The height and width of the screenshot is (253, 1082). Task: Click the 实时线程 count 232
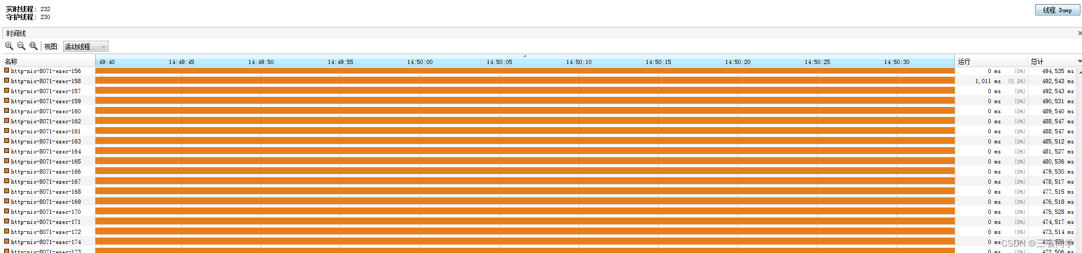pos(45,9)
